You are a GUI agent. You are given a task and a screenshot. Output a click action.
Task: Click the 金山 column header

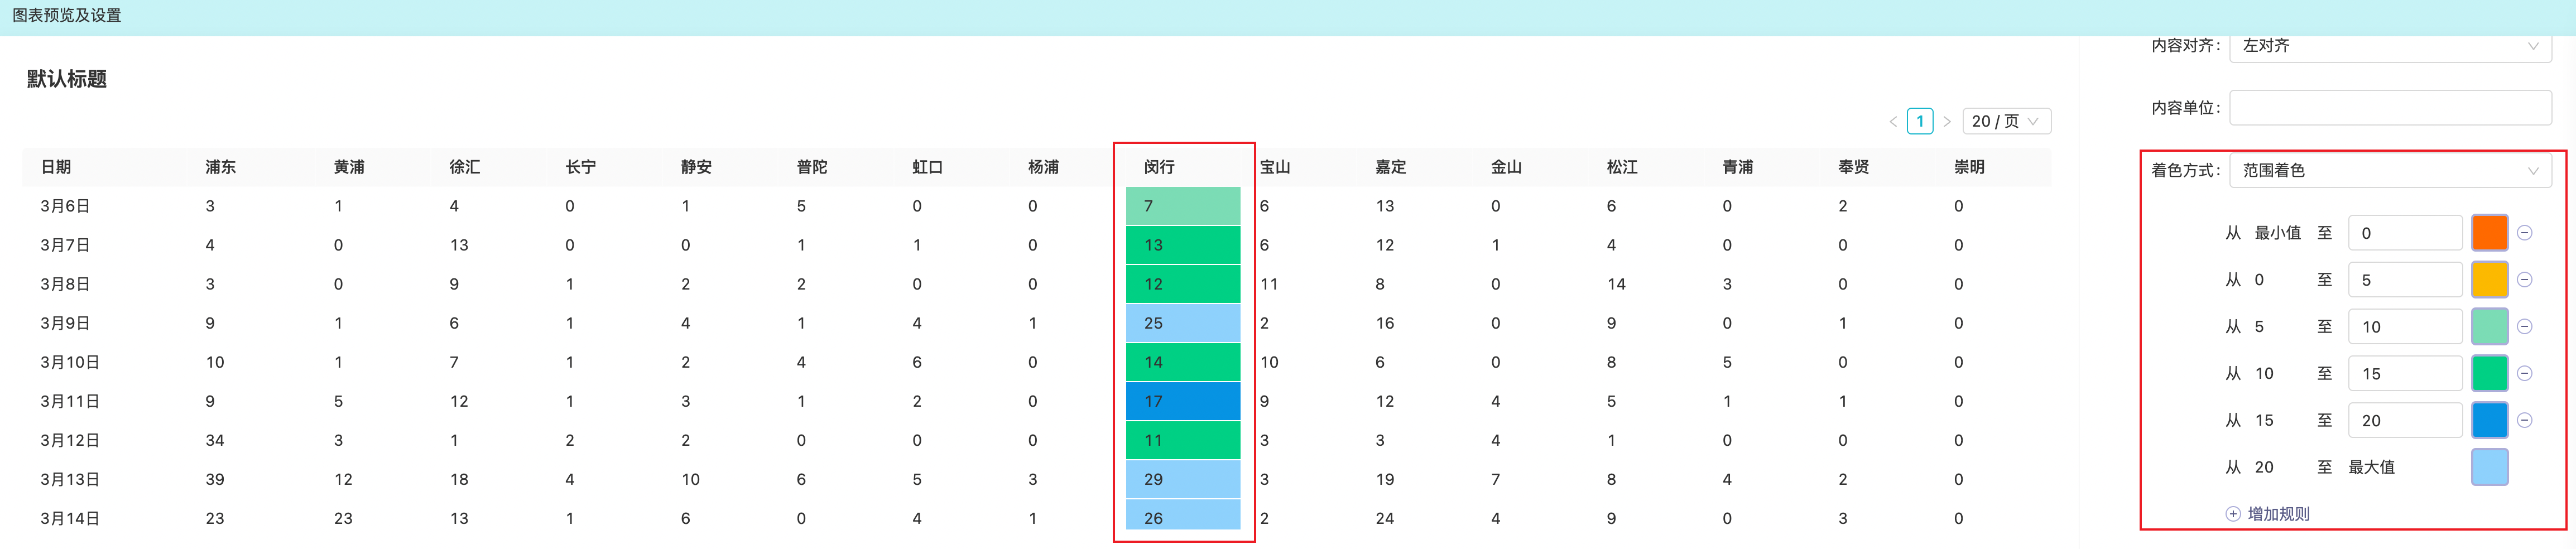coord(1507,167)
